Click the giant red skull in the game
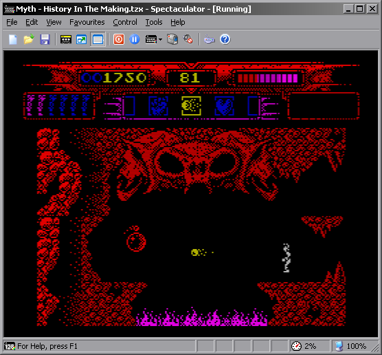The height and width of the screenshot is (355, 382). (197, 164)
